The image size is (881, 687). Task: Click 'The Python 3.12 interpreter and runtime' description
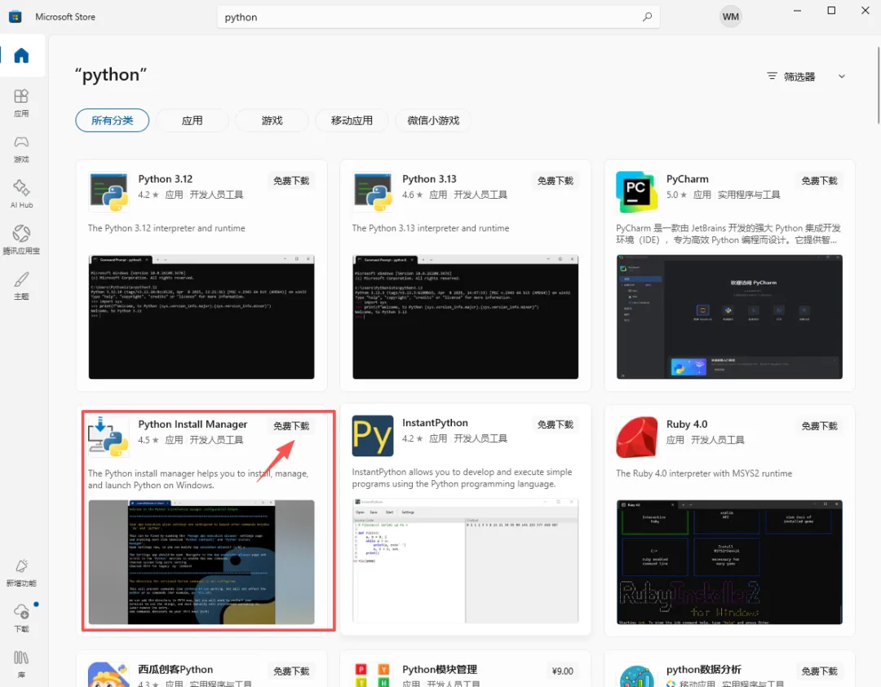(166, 228)
